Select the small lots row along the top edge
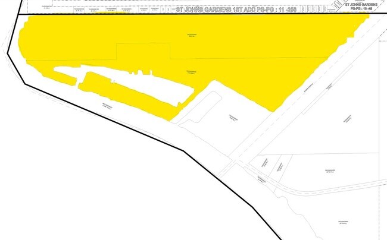 (119, 10)
